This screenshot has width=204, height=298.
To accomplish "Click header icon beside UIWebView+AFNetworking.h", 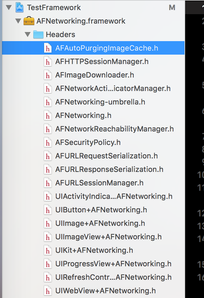I will (47, 291).
